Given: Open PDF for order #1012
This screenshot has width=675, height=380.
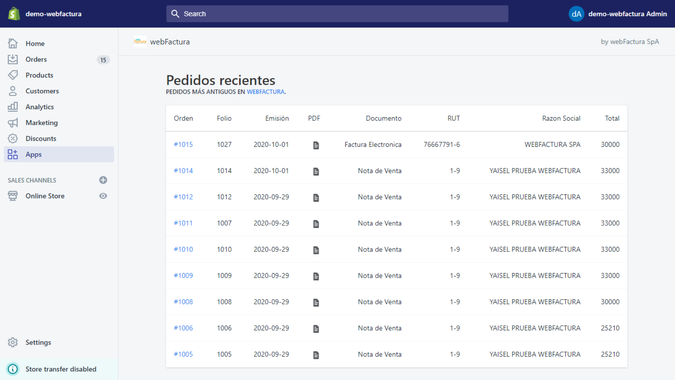Looking at the screenshot, I should pyautogui.click(x=316, y=198).
